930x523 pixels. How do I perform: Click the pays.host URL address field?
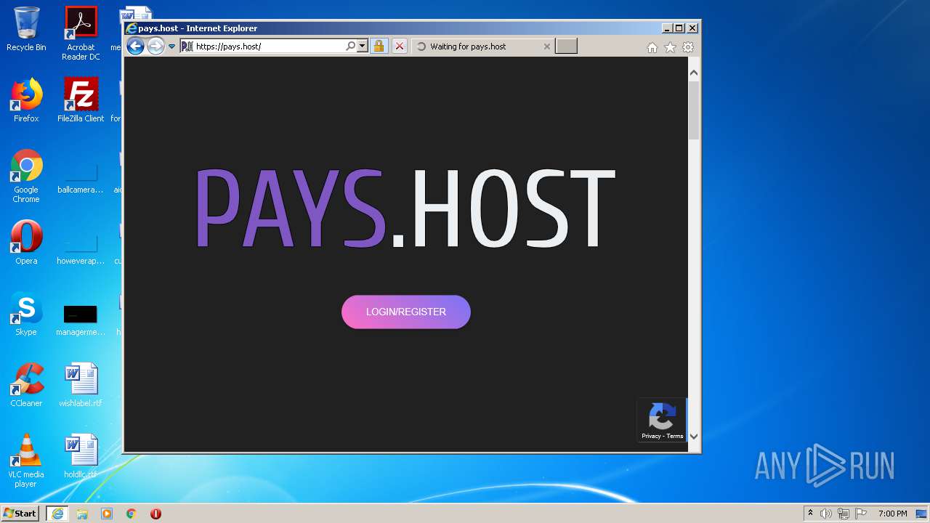[270, 46]
